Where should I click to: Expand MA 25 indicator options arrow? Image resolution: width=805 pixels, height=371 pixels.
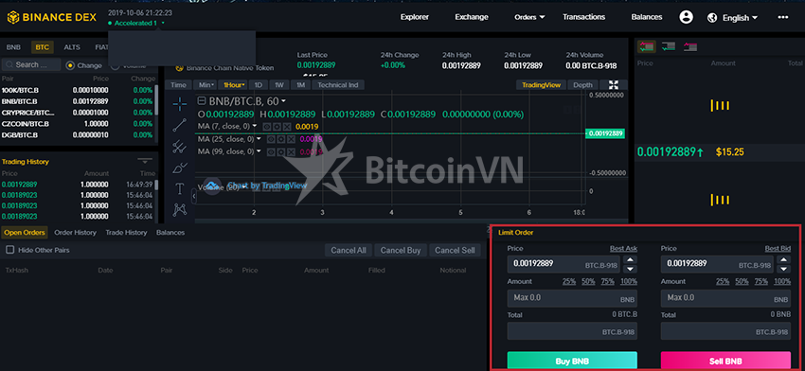coord(259,138)
